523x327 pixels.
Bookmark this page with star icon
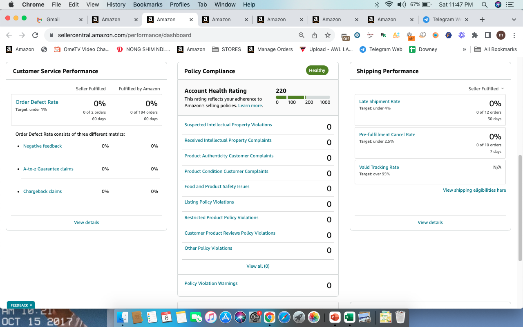(x=328, y=35)
